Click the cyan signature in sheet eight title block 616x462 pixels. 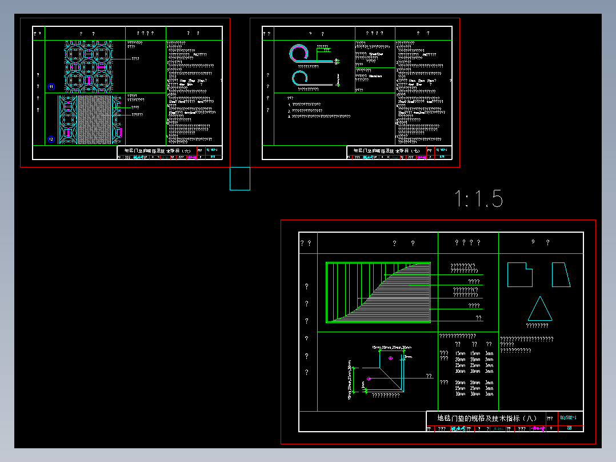pyautogui.click(x=458, y=429)
